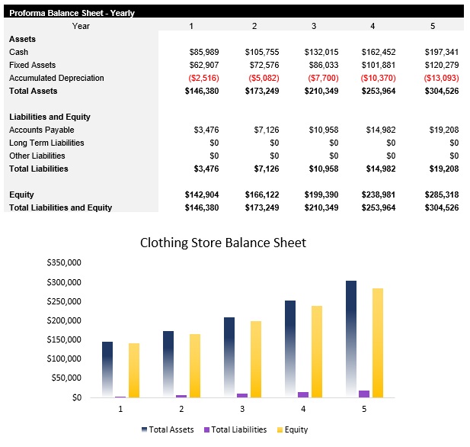The width and height of the screenshot is (470, 447).
Task: Select the Year 3 Total Assets bar
Action: tap(229, 358)
